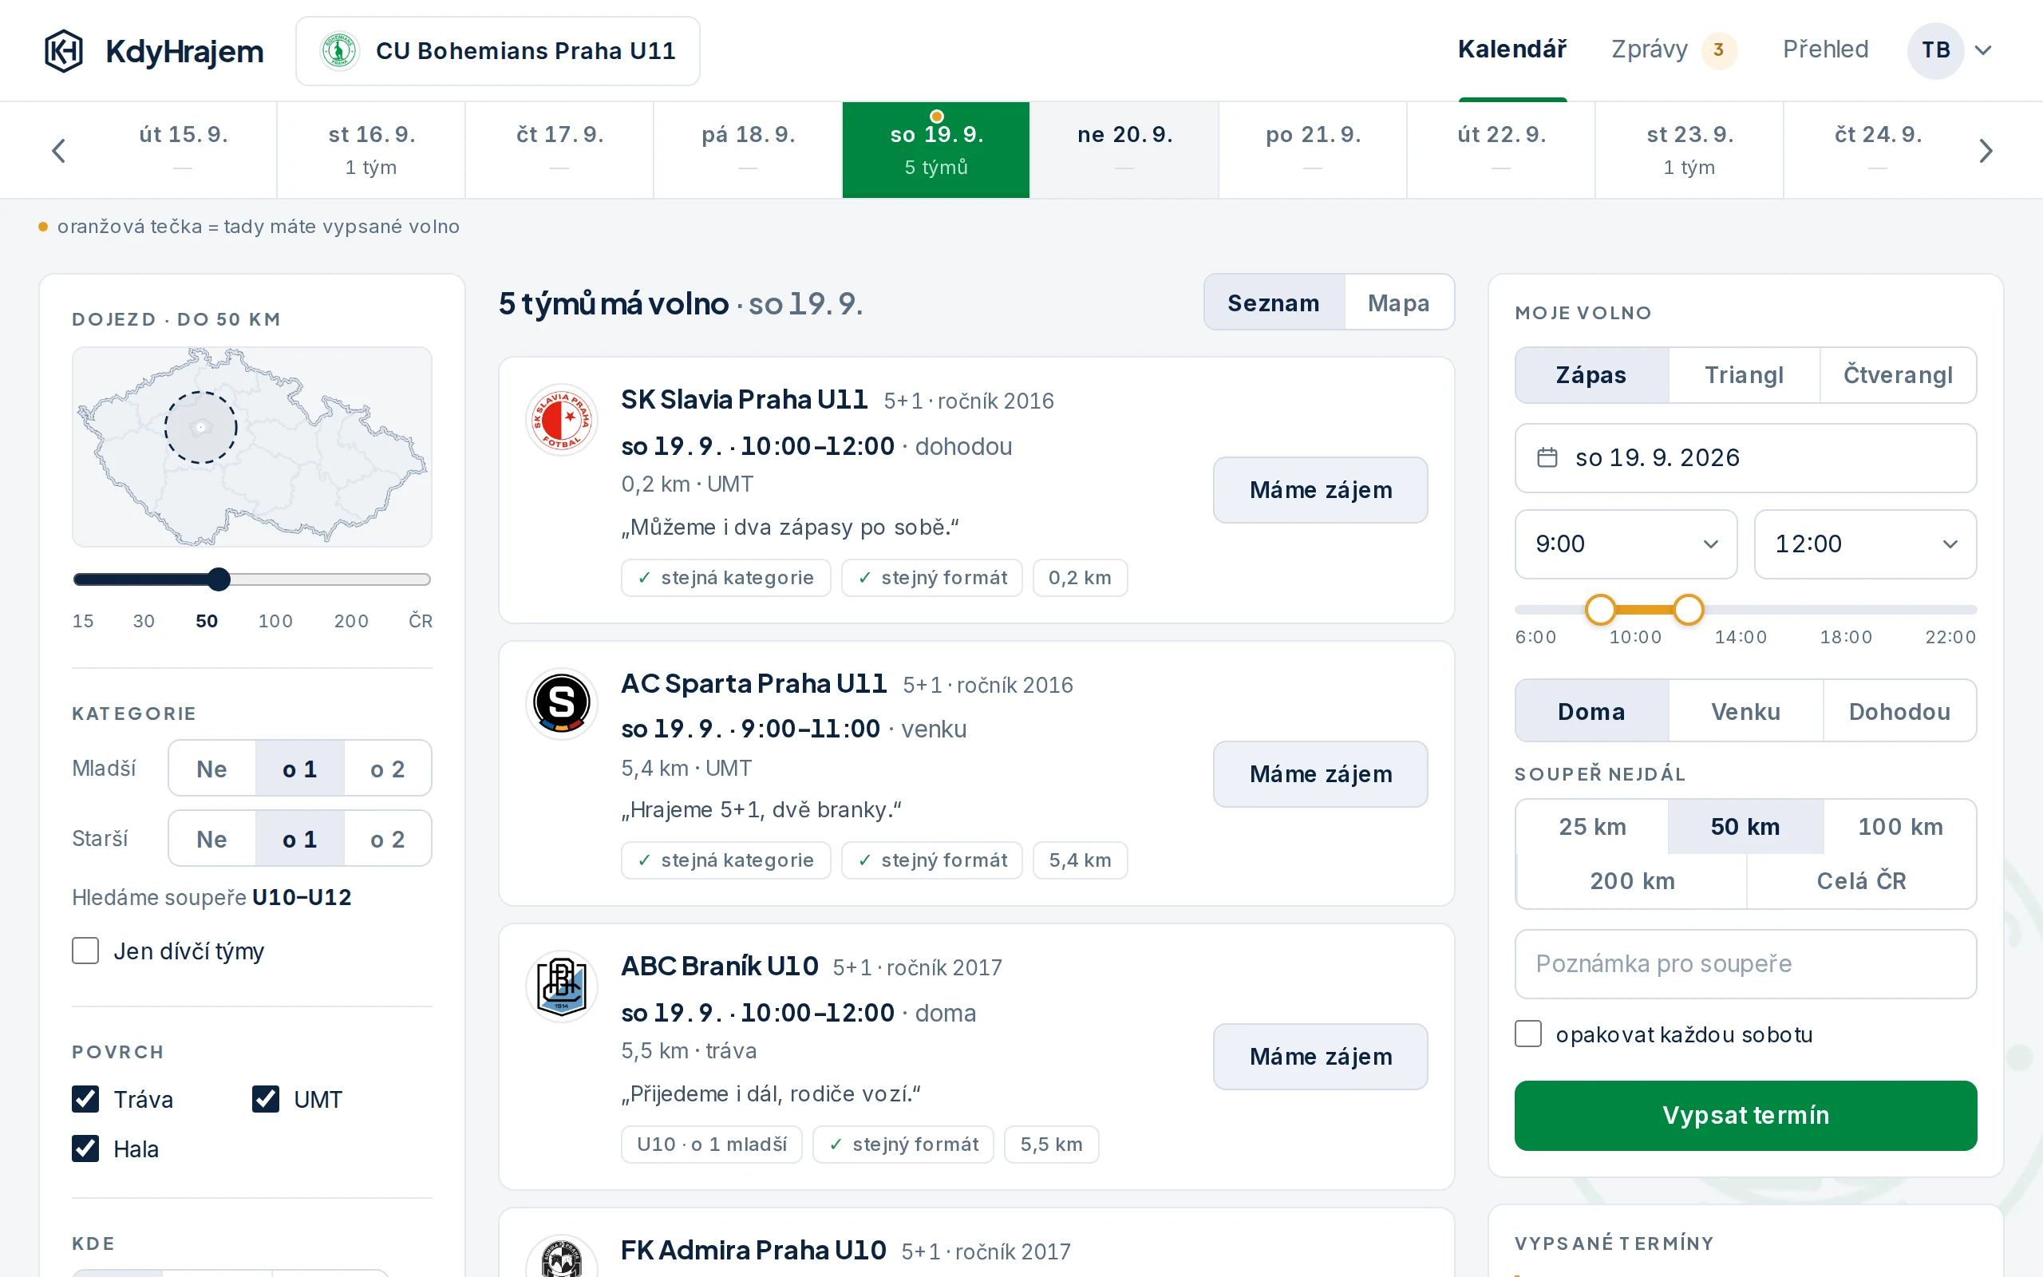Image resolution: width=2043 pixels, height=1277 pixels.
Task: Open the account menu chevron
Action: click(1984, 50)
